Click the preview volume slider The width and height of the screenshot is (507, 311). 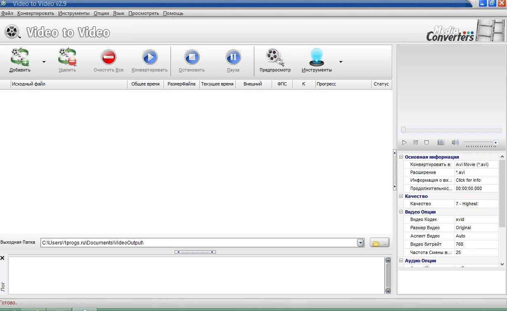point(481,143)
